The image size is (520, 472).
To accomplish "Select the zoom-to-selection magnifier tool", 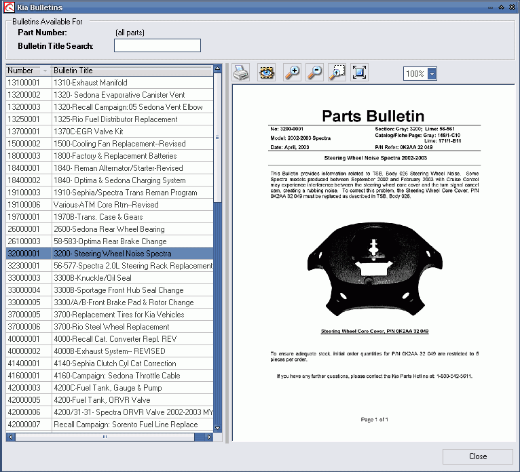I will coord(337,73).
